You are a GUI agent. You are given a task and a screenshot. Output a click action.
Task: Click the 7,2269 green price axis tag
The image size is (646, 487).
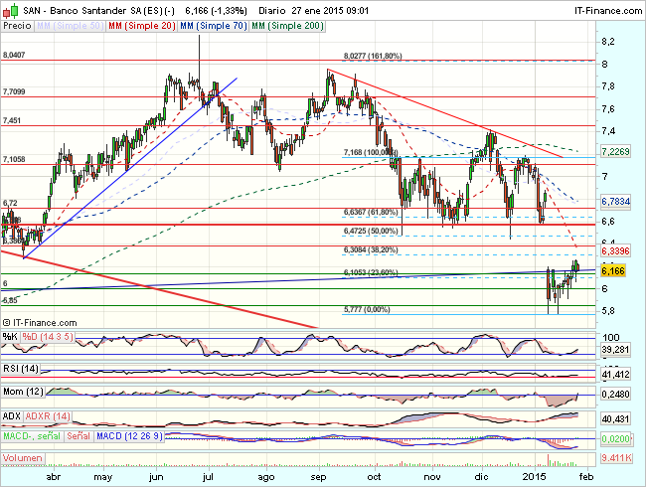616,151
